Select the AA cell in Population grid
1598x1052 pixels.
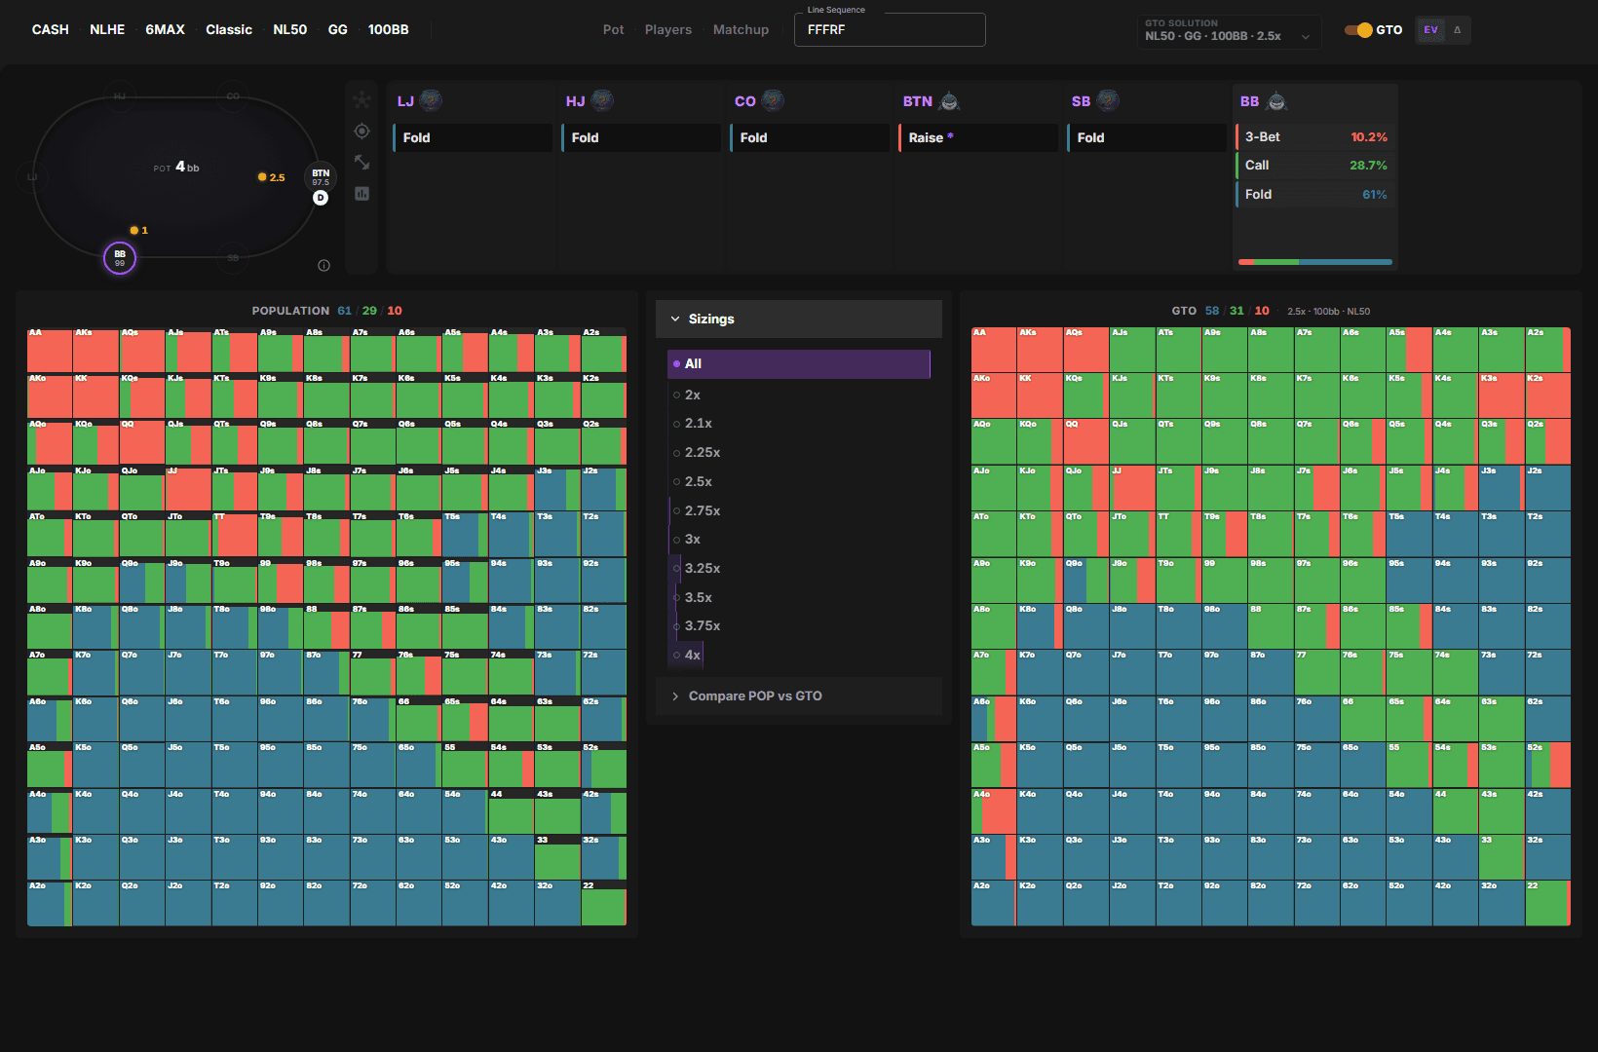(50, 350)
